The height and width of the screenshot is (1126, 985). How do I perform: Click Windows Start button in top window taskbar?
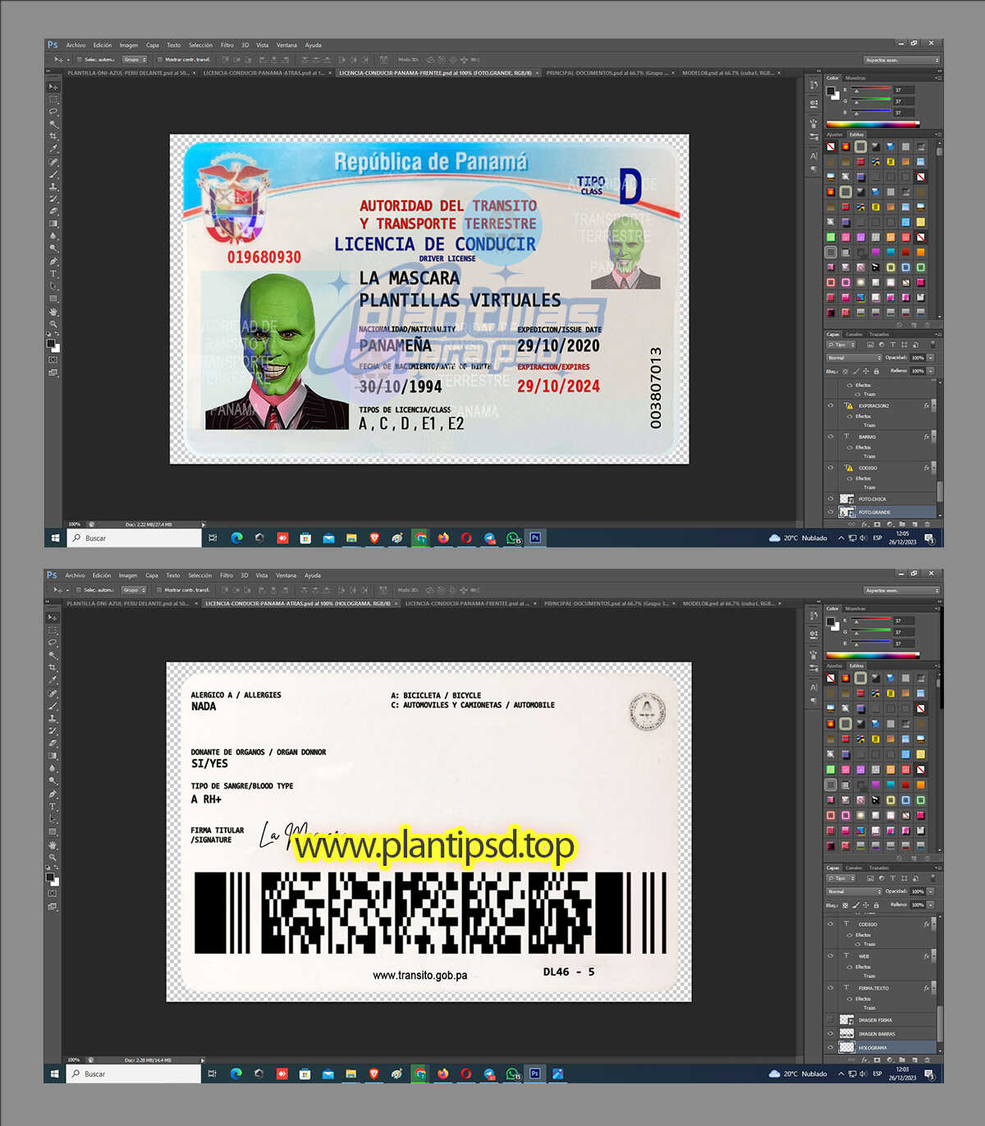[55, 538]
